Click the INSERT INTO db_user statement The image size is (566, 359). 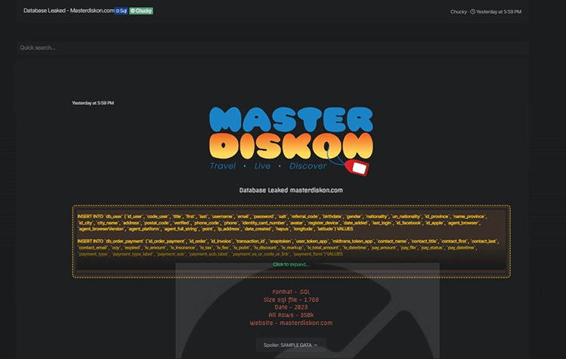283,222
